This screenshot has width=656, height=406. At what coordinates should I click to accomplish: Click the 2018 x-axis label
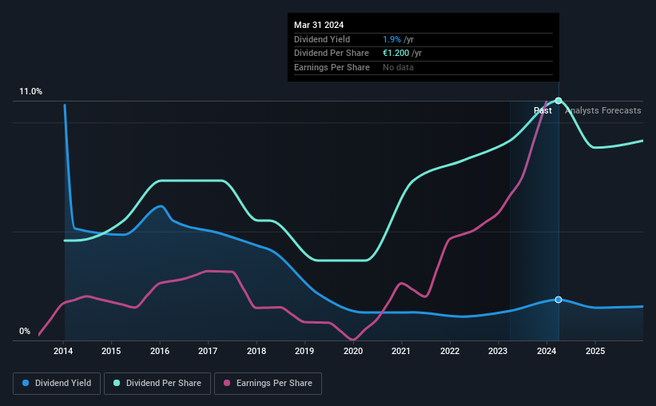coord(256,351)
